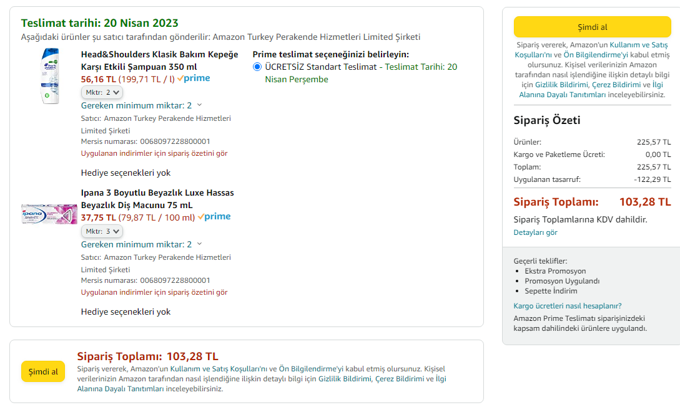Click Uygulanan indirimler link under the toothpaste item

pos(154,292)
